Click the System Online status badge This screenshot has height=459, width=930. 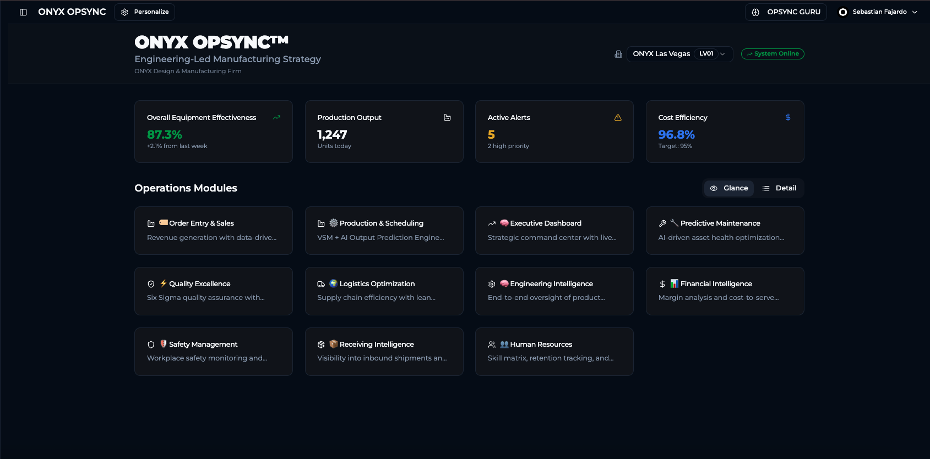(773, 54)
